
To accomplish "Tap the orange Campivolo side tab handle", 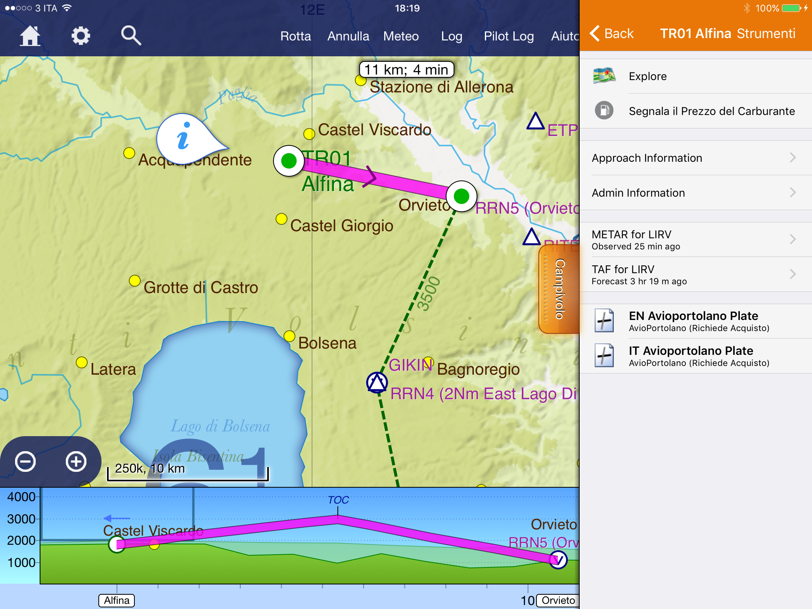I will coord(559,289).
